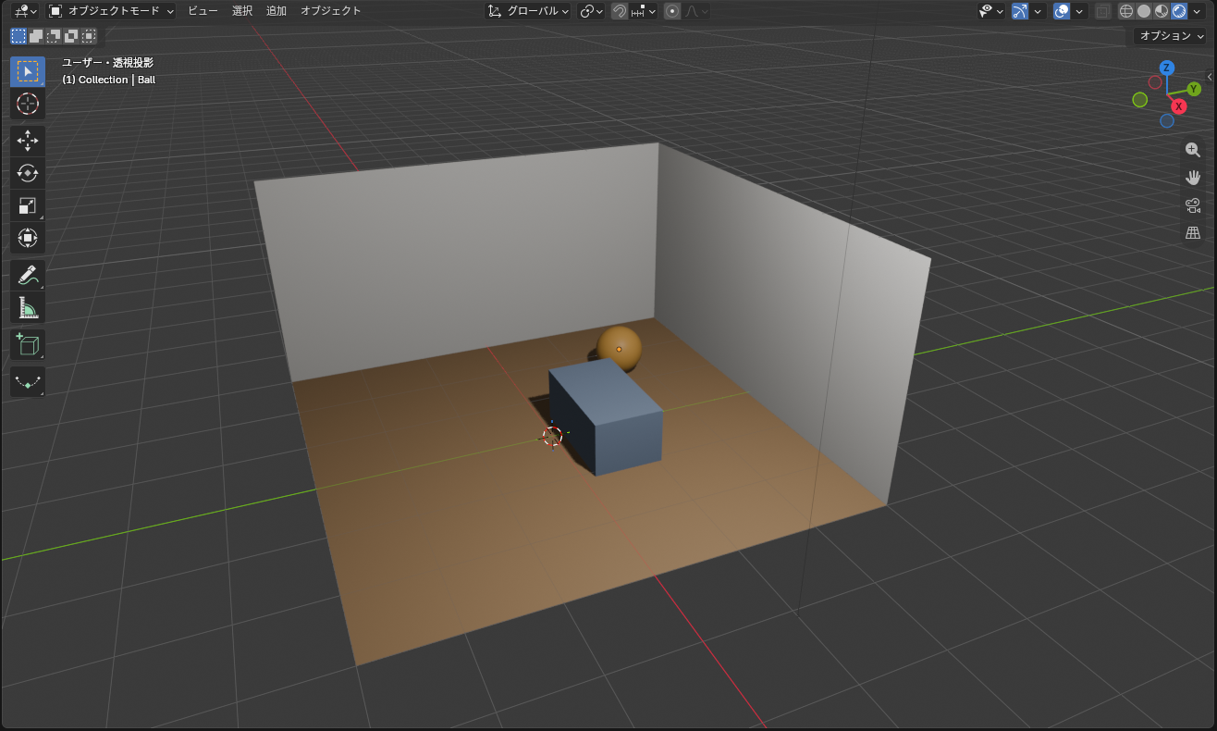Click the green Y axis gizmo ball

point(1194,89)
